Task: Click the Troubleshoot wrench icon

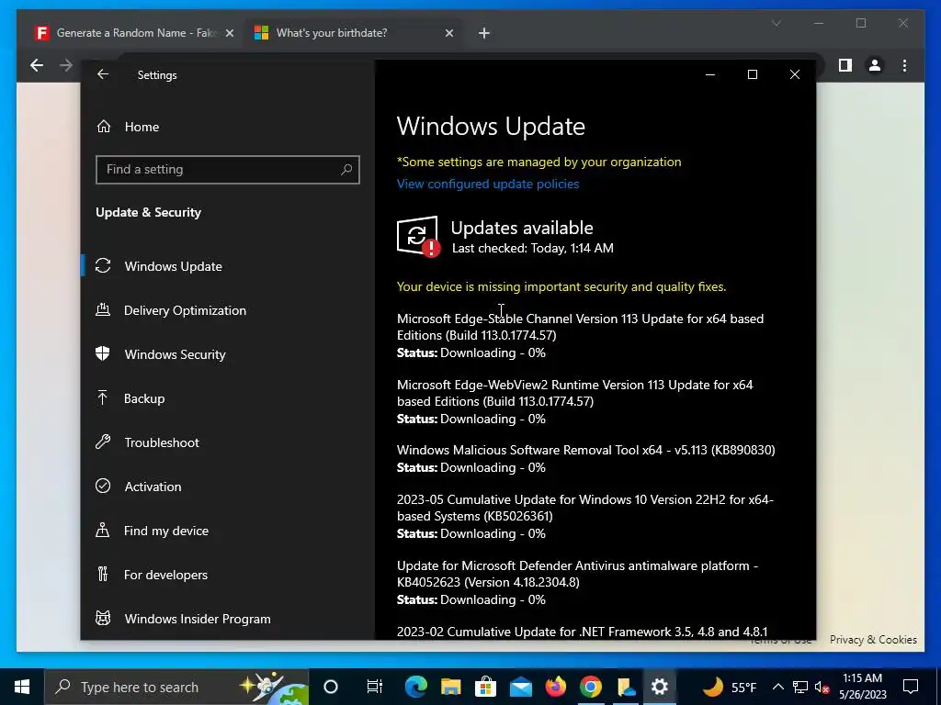Action: [x=103, y=442]
